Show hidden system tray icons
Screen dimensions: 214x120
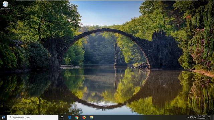(188, 117)
